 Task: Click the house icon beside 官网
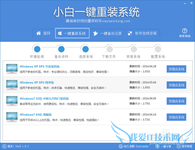click(x=39, y=33)
